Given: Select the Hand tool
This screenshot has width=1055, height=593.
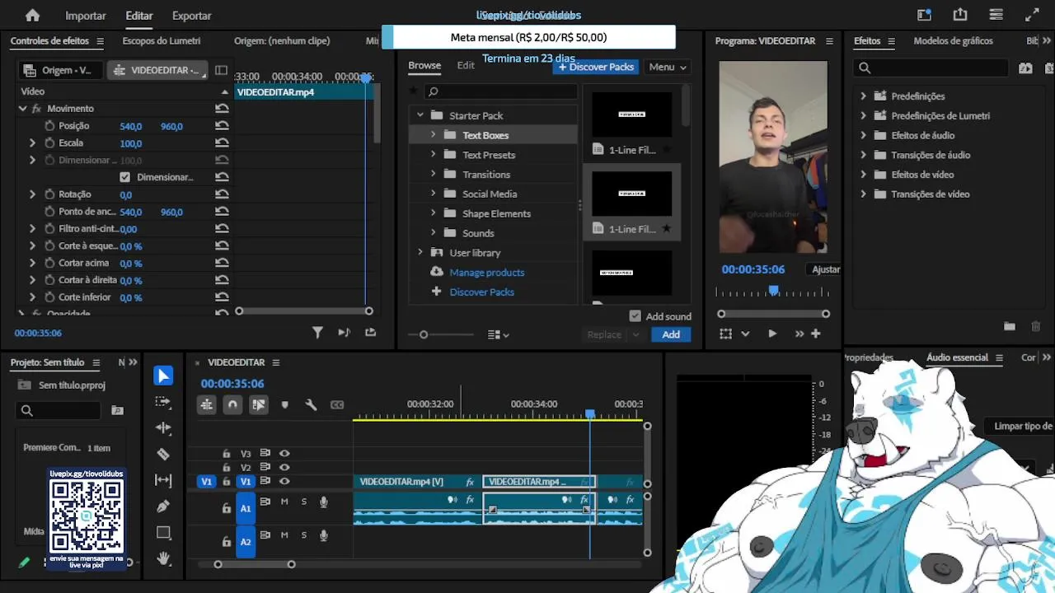Looking at the screenshot, I should (x=163, y=558).
